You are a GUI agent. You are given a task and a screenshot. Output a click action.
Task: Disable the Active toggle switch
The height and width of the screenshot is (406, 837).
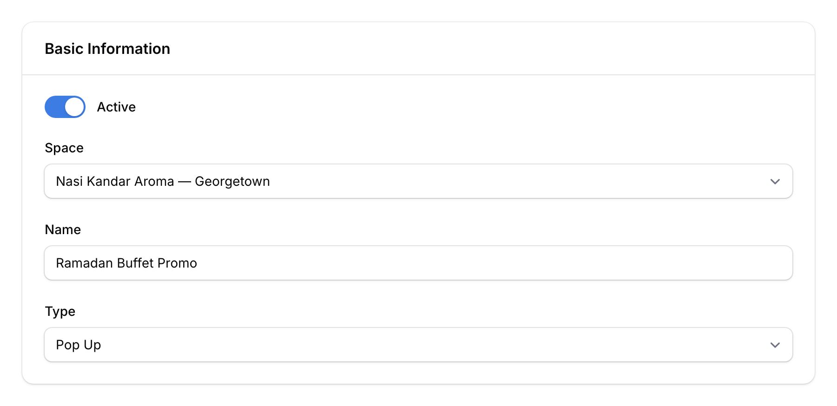tap(65, 106)
